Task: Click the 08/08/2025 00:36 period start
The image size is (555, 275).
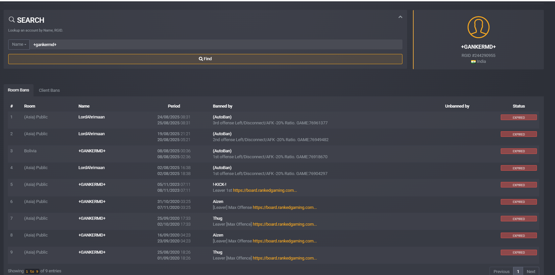Action: click(x=174, y=151)
